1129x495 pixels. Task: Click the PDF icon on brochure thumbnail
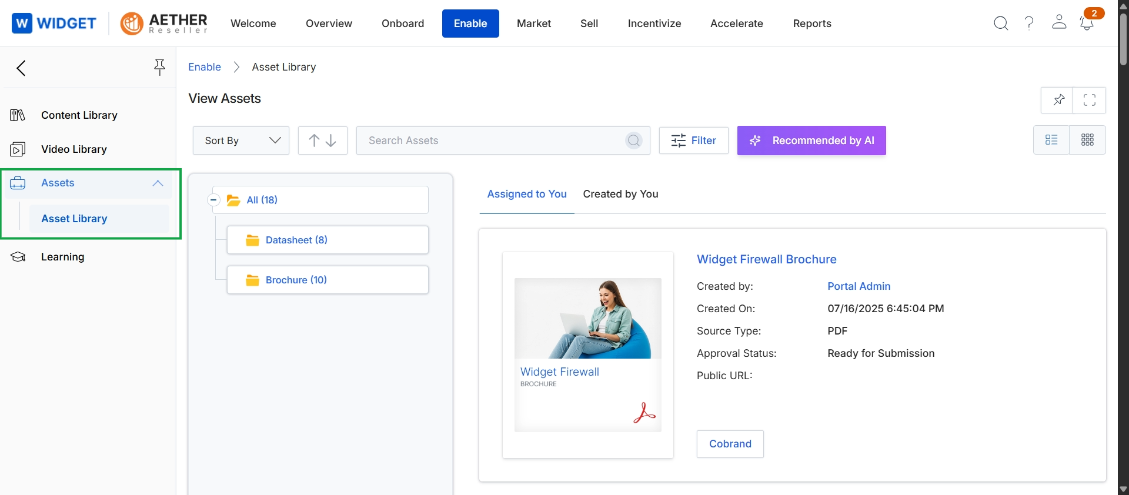pos(644,413)
